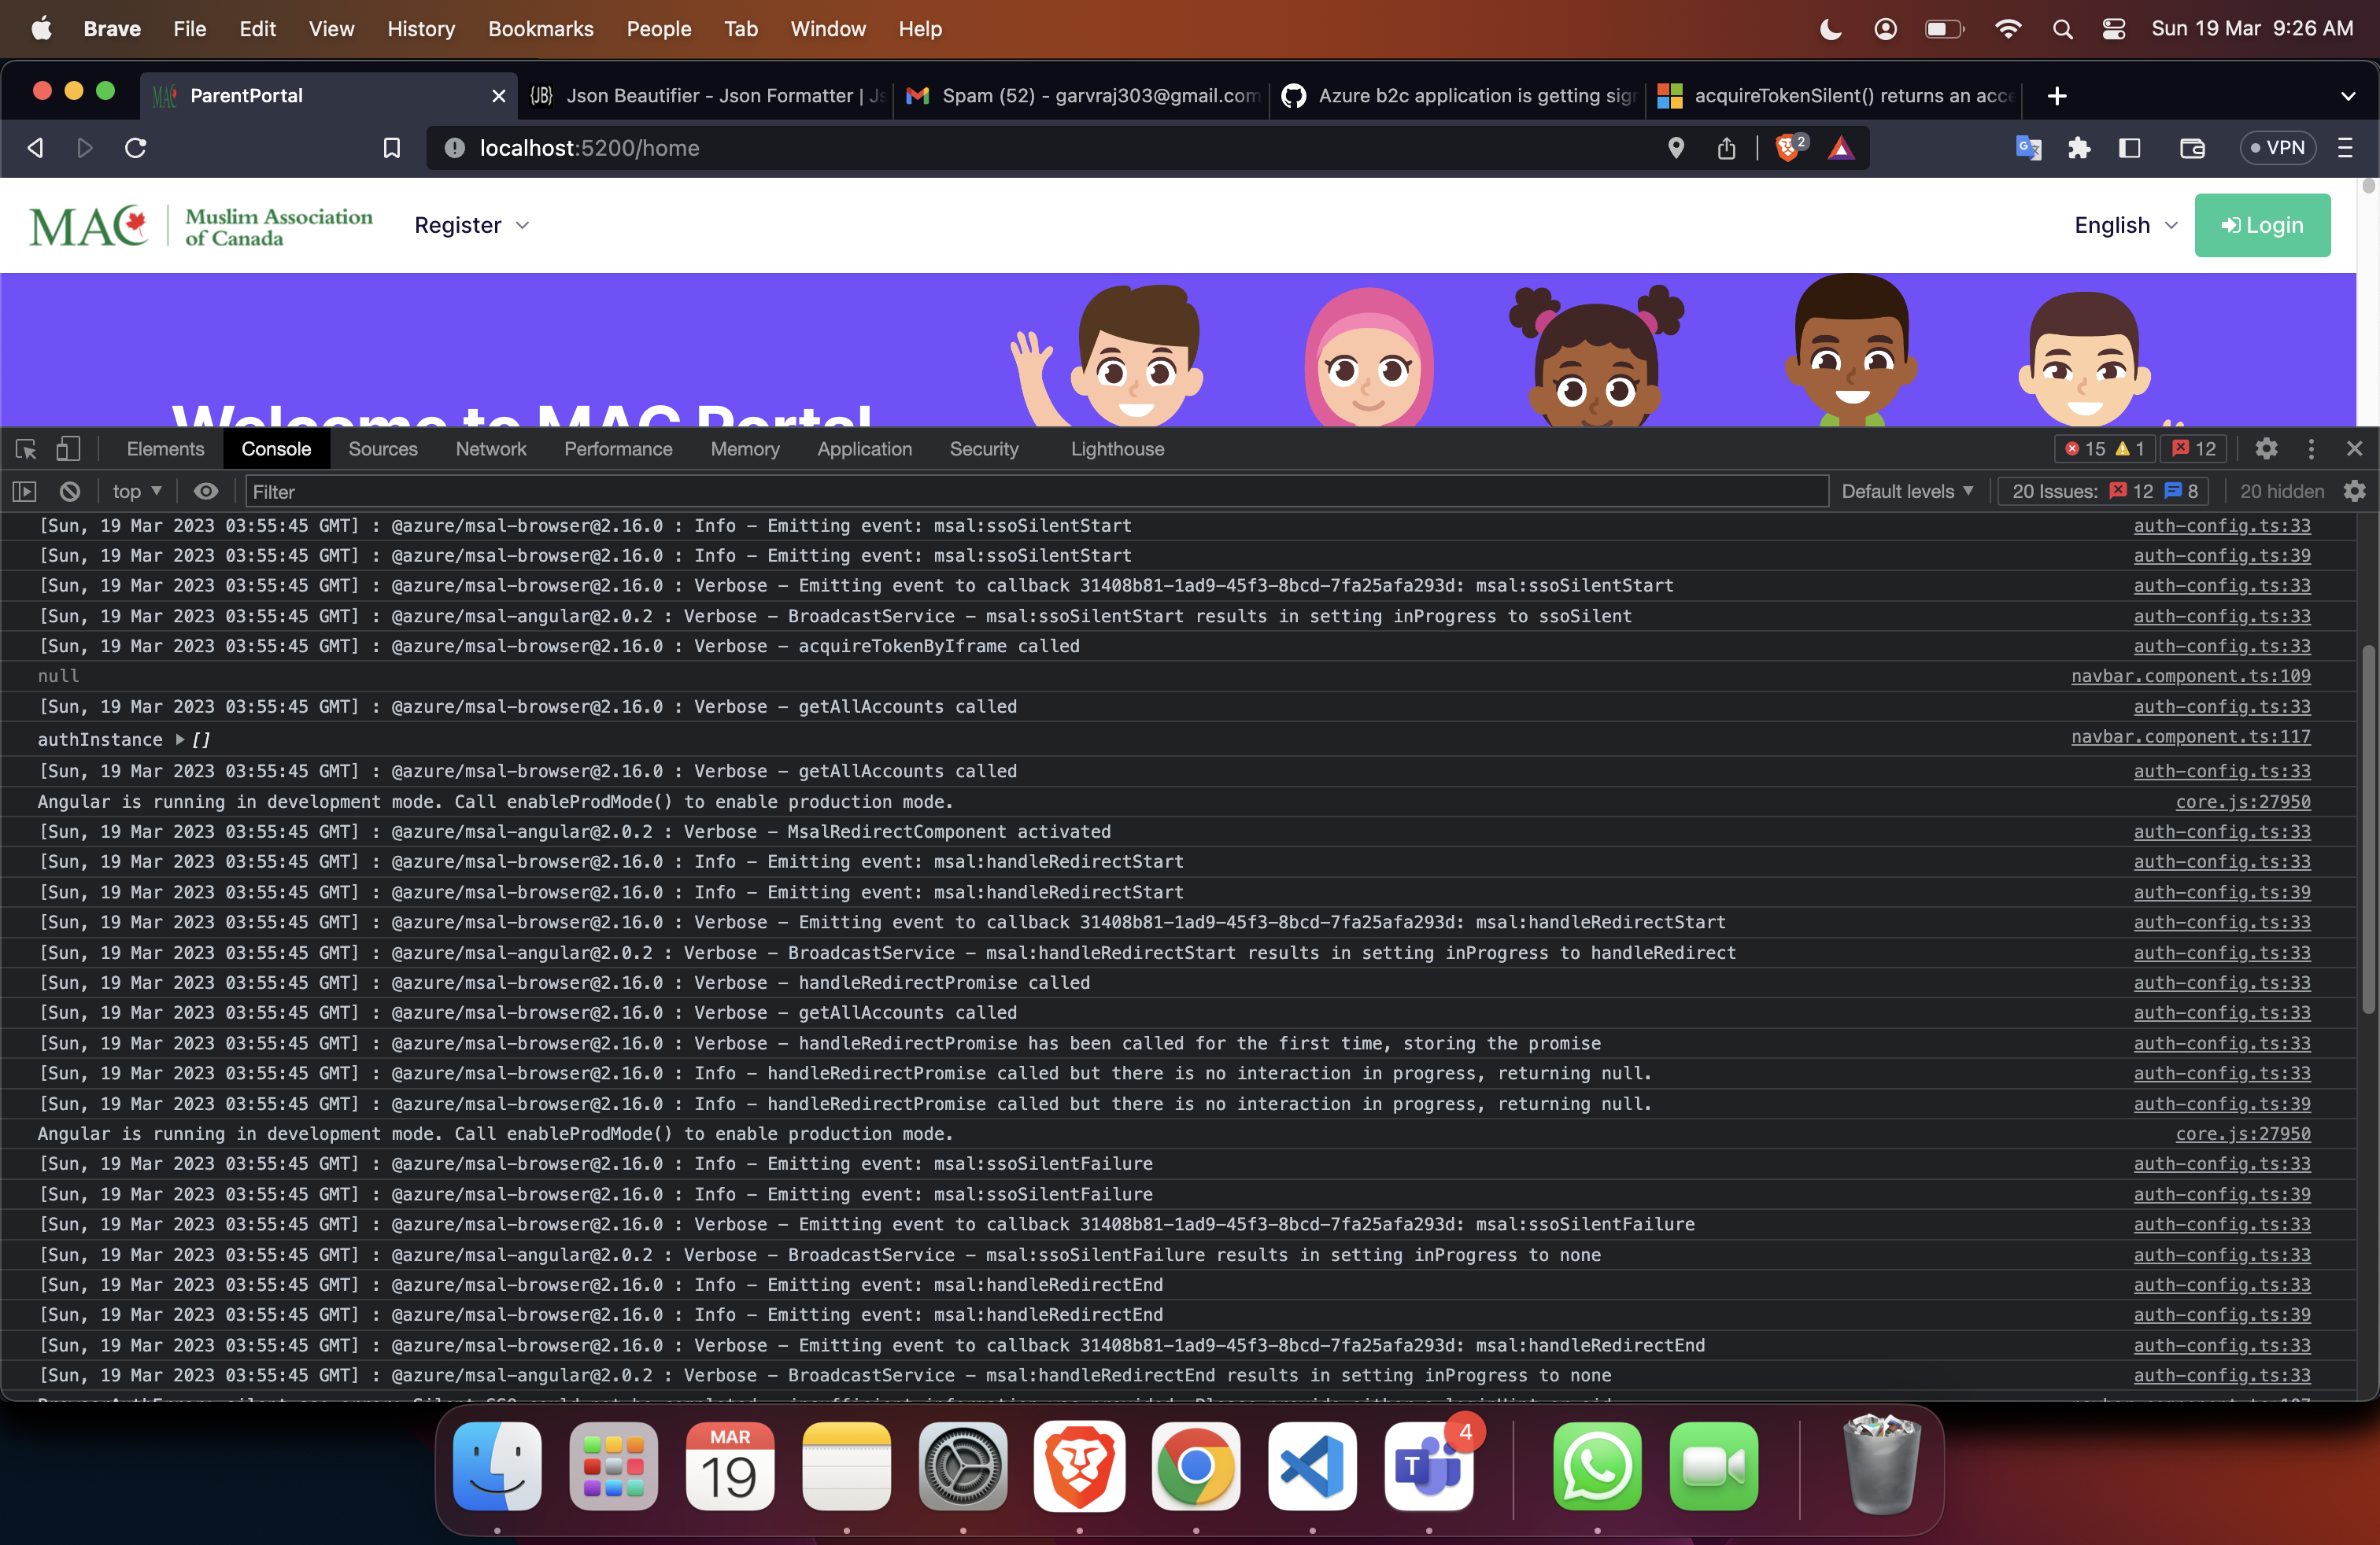The height and width of the screenshot is (1545, 2380).
Task: Open the navbar.component.ts:109 source link
Action: (x=2190, y=677)
